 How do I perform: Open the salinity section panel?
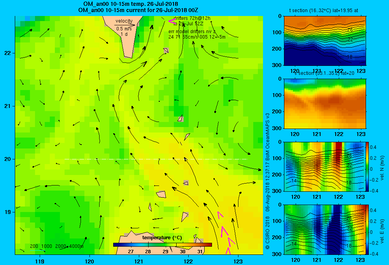[x=325, y=104]
